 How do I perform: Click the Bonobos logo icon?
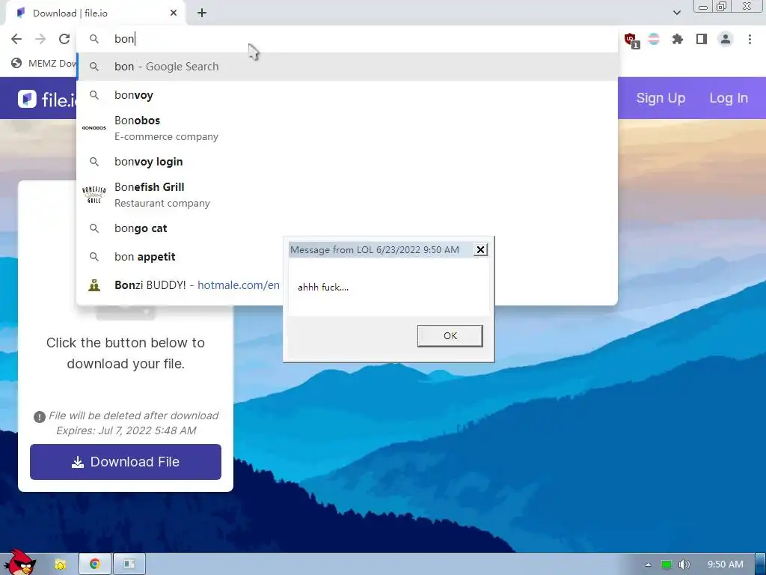pos(94,128)
